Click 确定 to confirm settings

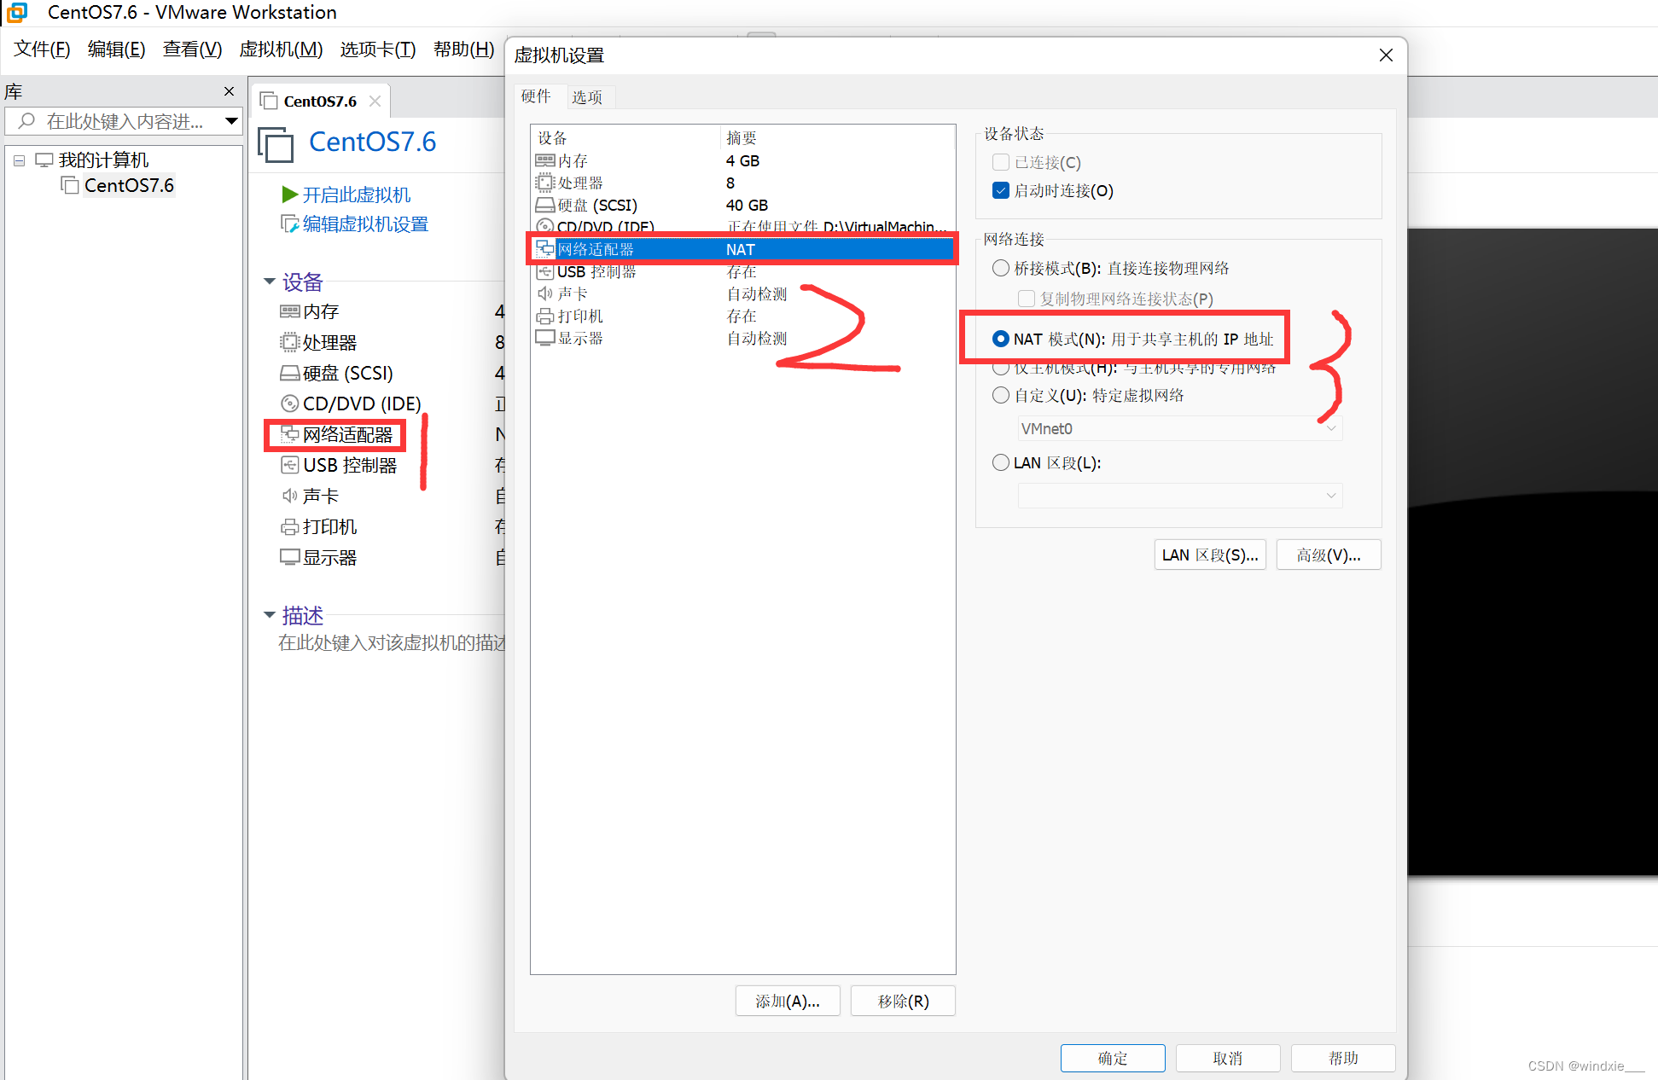[x=1113, y=1058]
